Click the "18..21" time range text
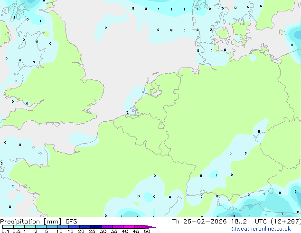The height and width of the screenshot is (233, 301). click(x=241, y=222)
